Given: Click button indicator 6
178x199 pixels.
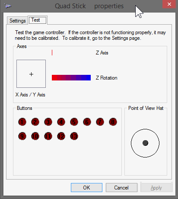Looking at the screenshot, I should tap(87, 122).
